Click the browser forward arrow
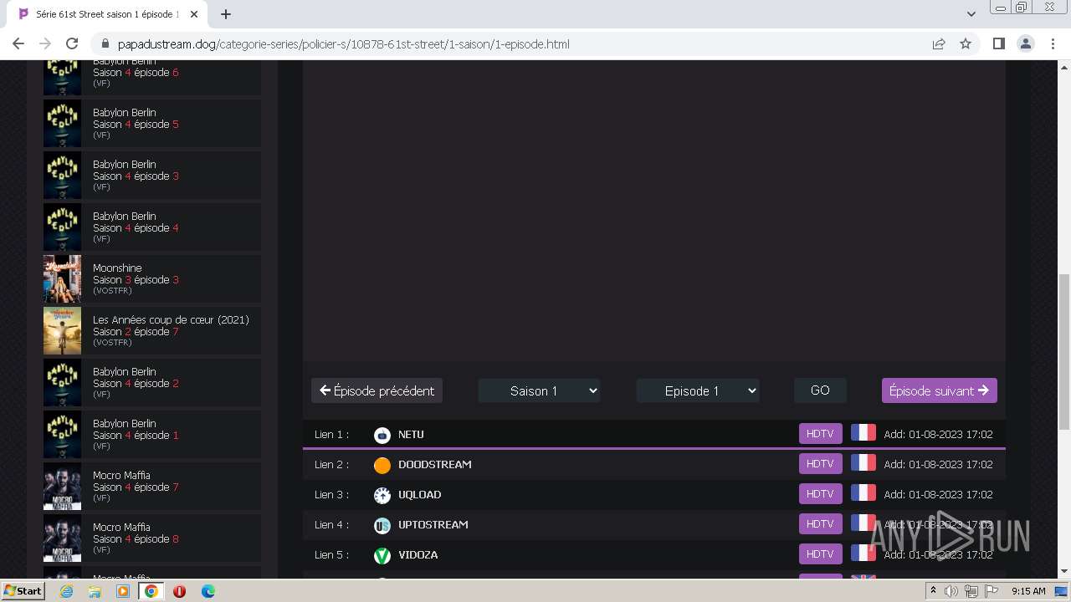Viewport: 1071px width, 602px height. pos(45,43)
